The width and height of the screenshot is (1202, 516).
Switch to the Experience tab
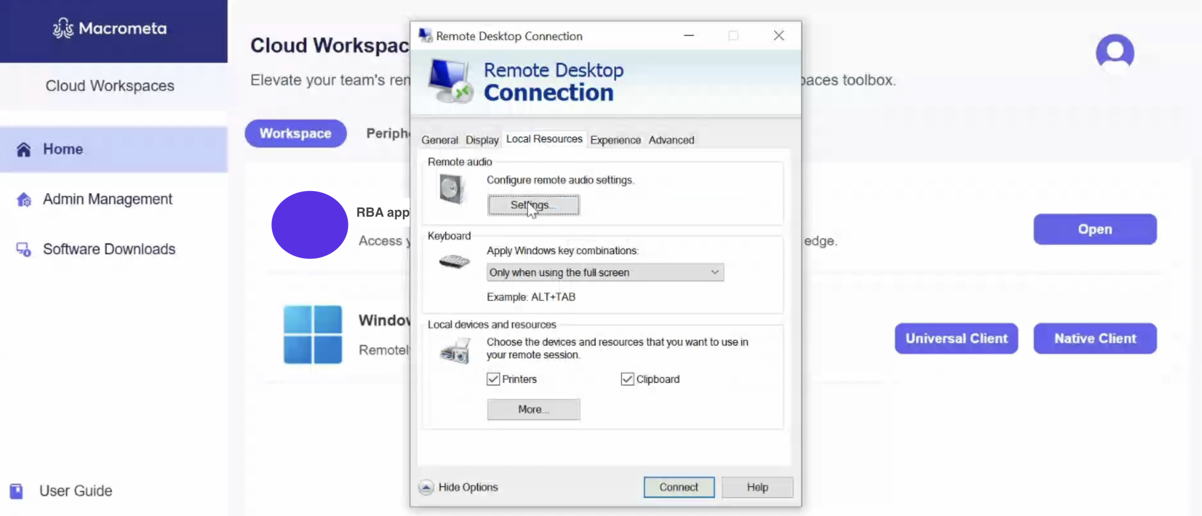[x=615, y=140]
